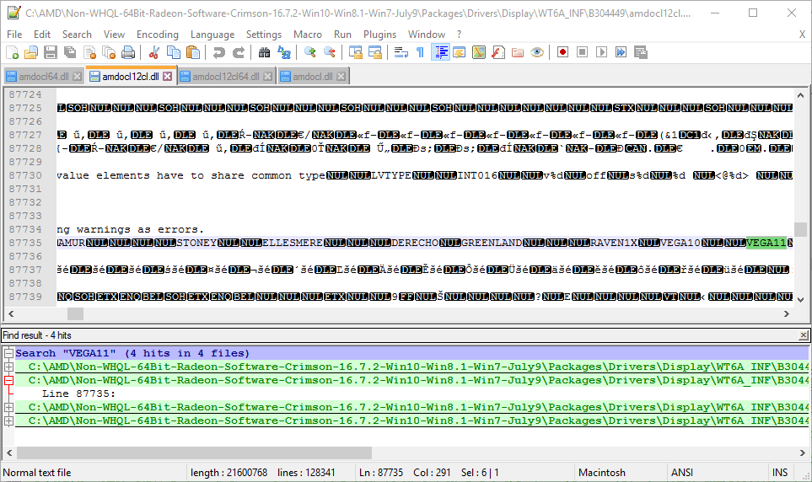Open the Encoding menu
Screen dimensions: 812x482
(157, 35)
